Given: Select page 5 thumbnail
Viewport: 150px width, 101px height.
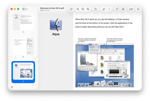Looking at the screenshot, I should tap(23, 22).
